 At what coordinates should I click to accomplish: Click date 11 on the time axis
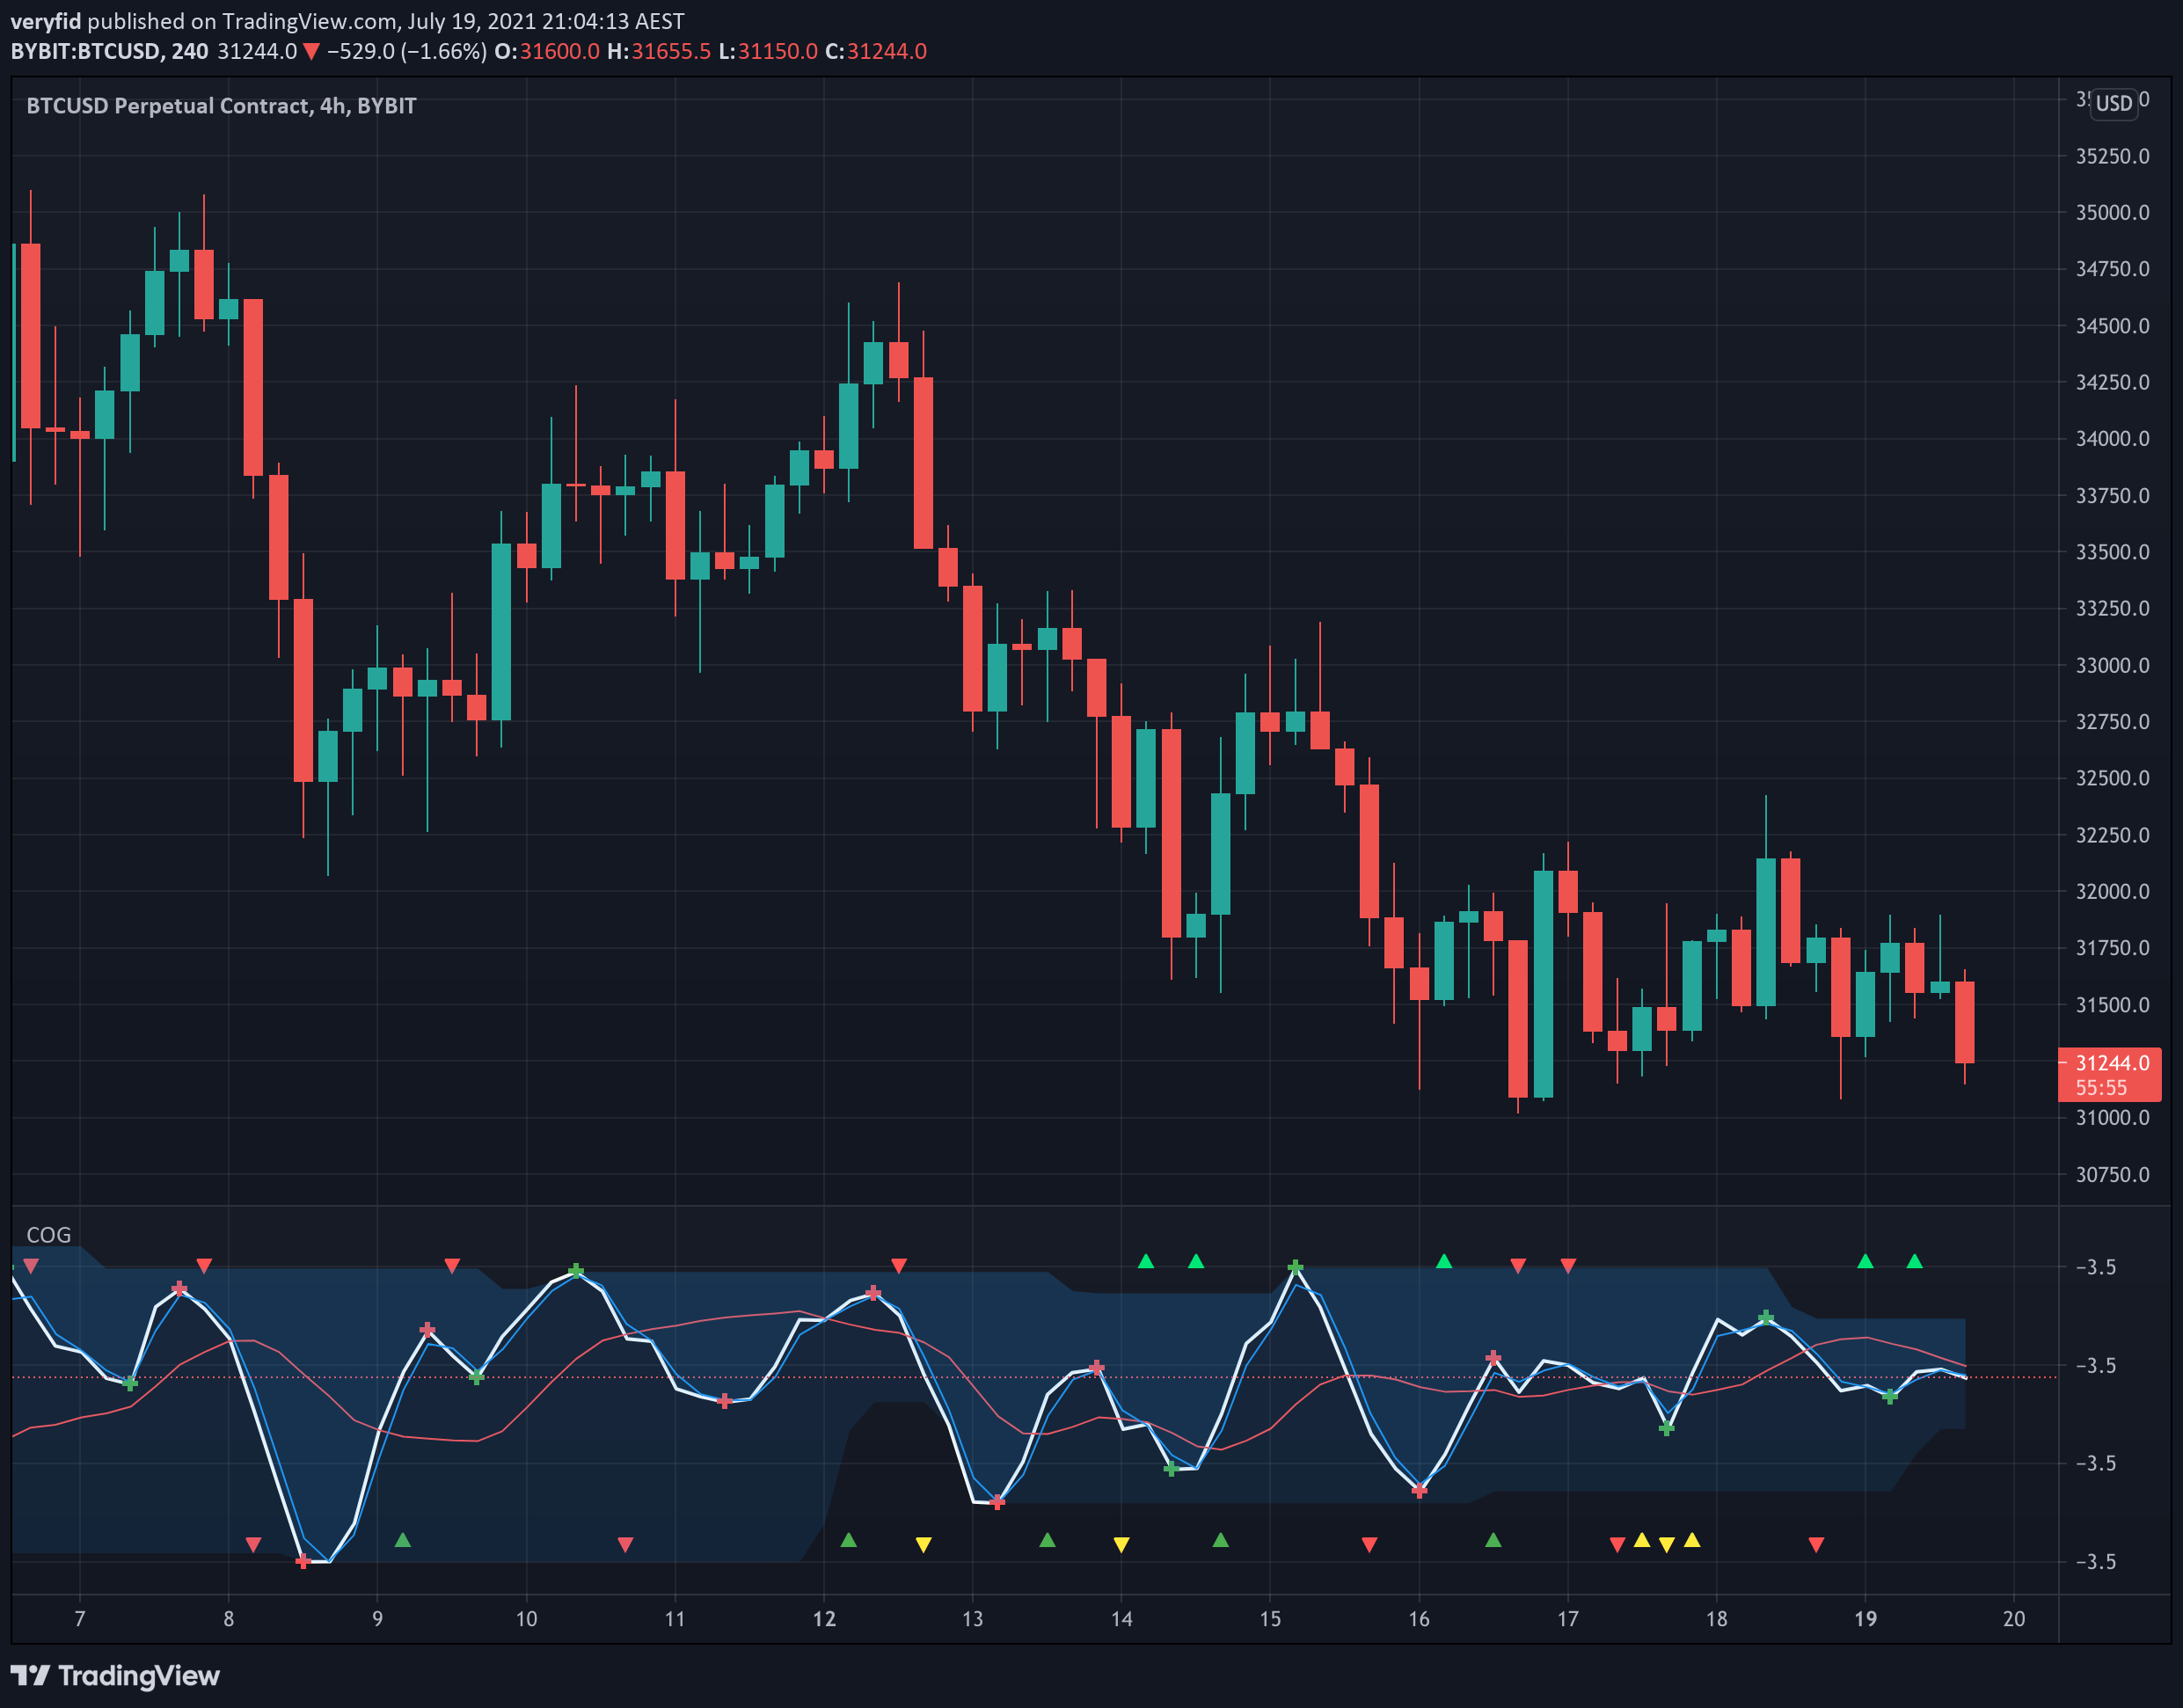click(x=675, y=1619)
